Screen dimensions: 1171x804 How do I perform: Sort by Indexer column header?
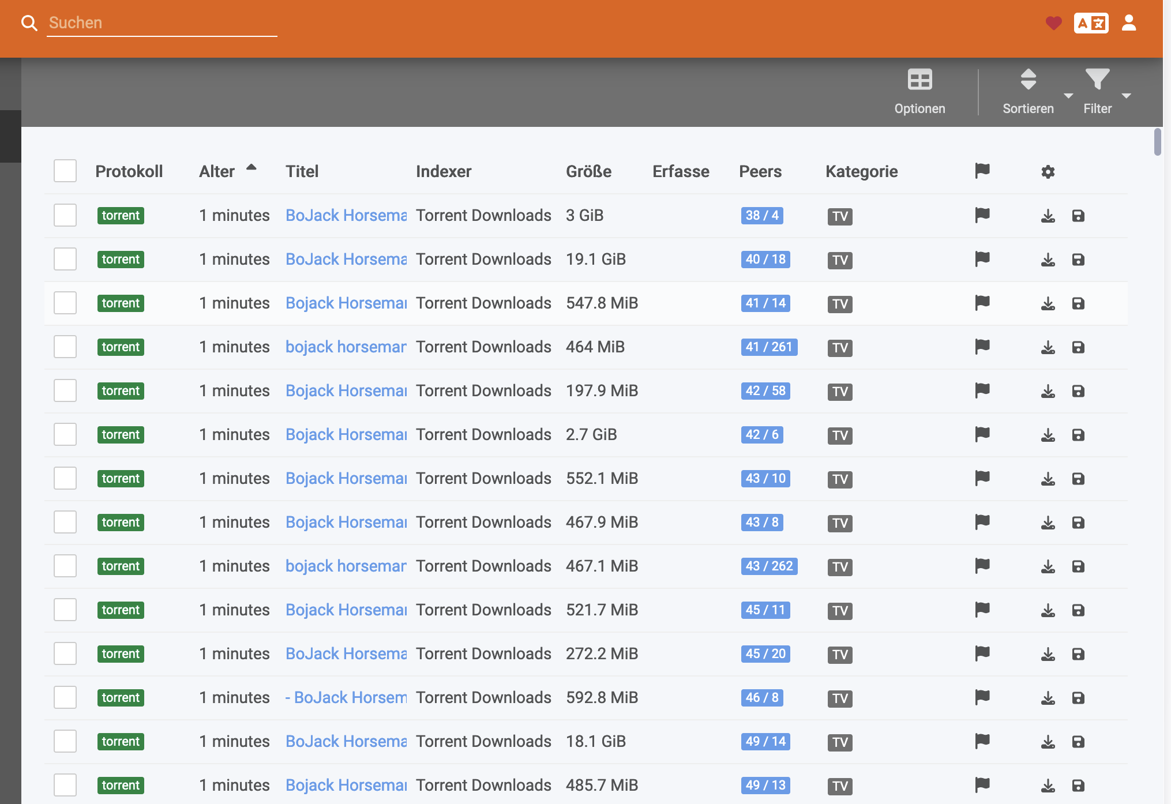coord(444,171)
